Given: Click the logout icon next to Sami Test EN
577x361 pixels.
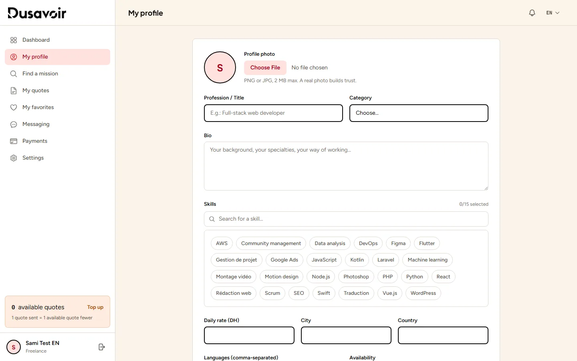Looking at the screenshot, I should (102, 347).
